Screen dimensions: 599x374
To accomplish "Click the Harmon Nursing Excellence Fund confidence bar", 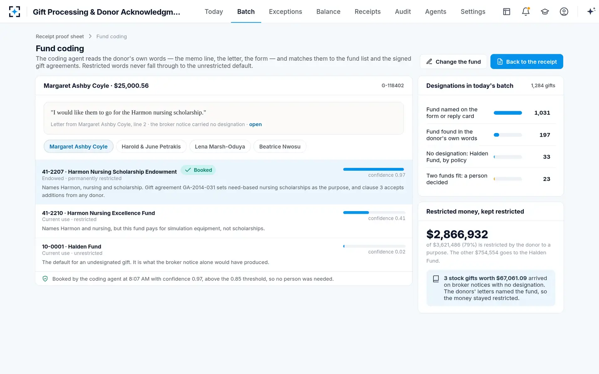I will pos(374,212).
